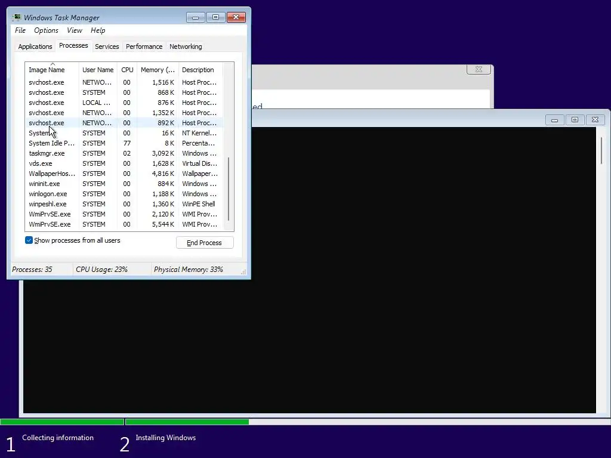611x458 pixels.
Task: Close the black console window
Action: [595, 120]
